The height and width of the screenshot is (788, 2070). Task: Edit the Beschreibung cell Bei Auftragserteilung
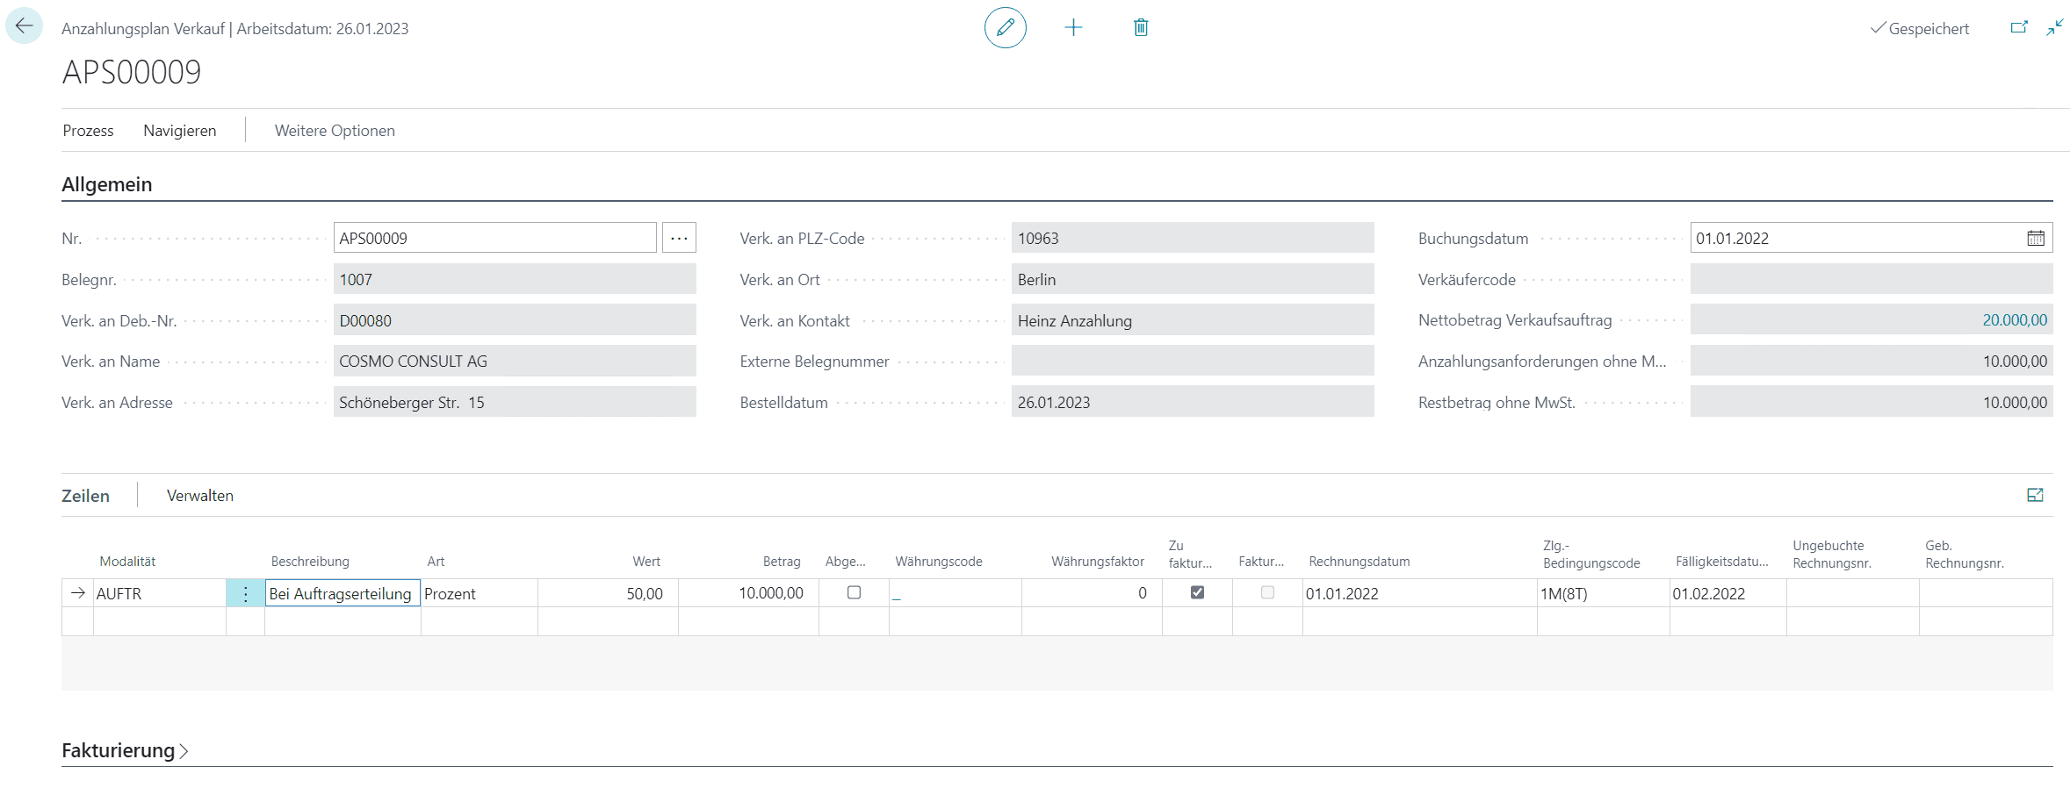point(343,593)
